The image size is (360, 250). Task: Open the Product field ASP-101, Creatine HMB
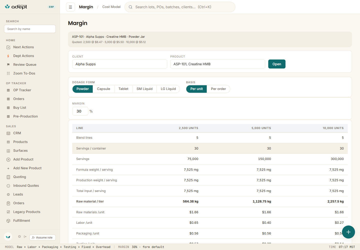tap(218, 64)
